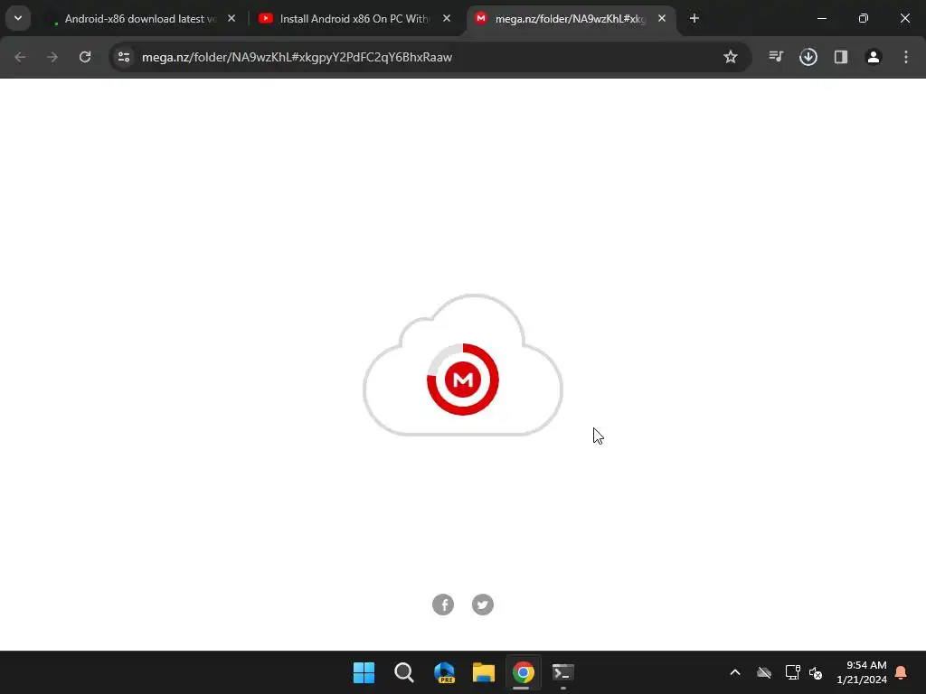
Task: Switch to Android-x86 download latest tab
Action: tap(140, 19)
